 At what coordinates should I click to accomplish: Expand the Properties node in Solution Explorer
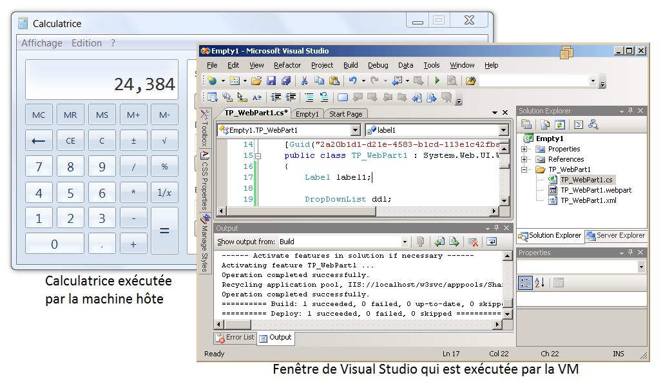pyautogui.click(x=524, y=149)
